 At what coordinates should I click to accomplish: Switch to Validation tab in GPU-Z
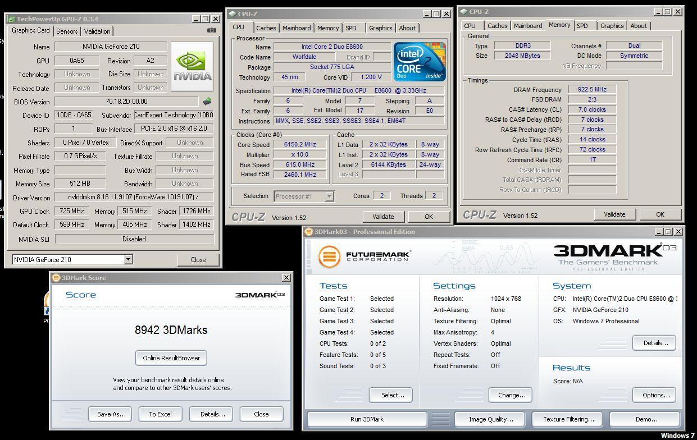[97, 31]
